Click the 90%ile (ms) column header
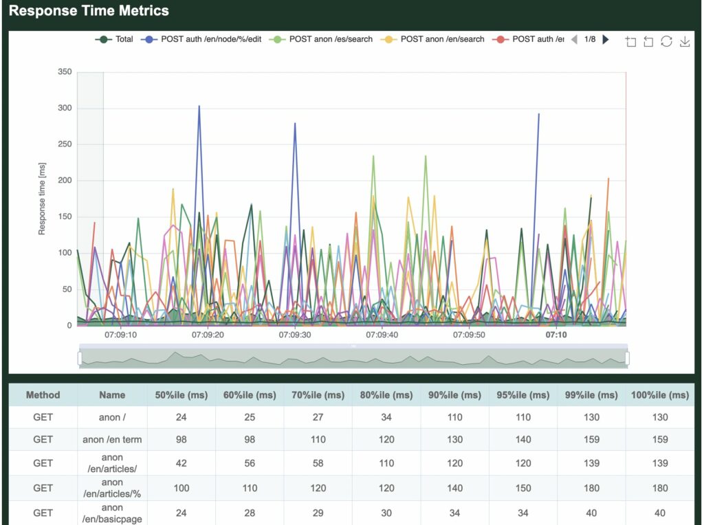 pyautogui.click(x=455, y=395)
